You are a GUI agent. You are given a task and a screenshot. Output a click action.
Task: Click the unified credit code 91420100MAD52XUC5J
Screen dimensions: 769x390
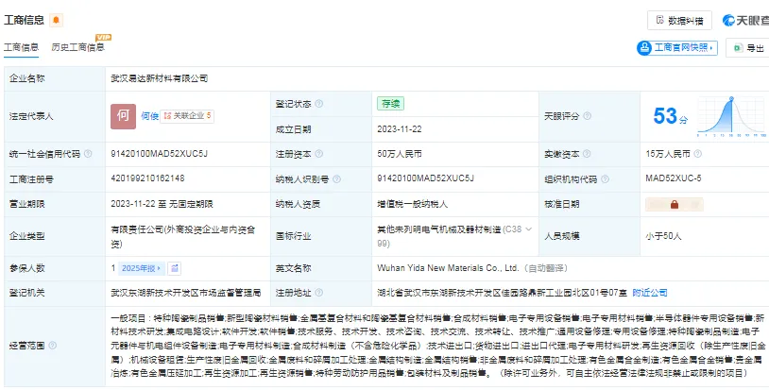click(160, 153)
